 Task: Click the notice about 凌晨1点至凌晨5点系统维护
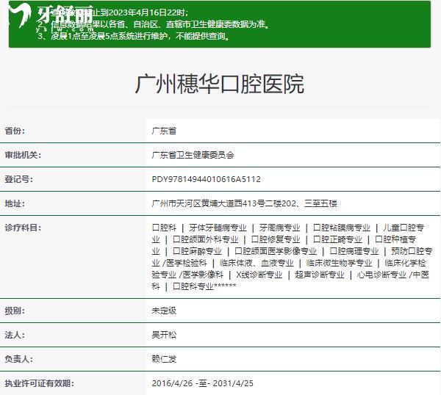tap(135, 36)
